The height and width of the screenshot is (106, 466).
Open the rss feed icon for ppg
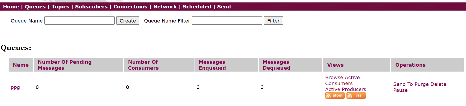356,95
